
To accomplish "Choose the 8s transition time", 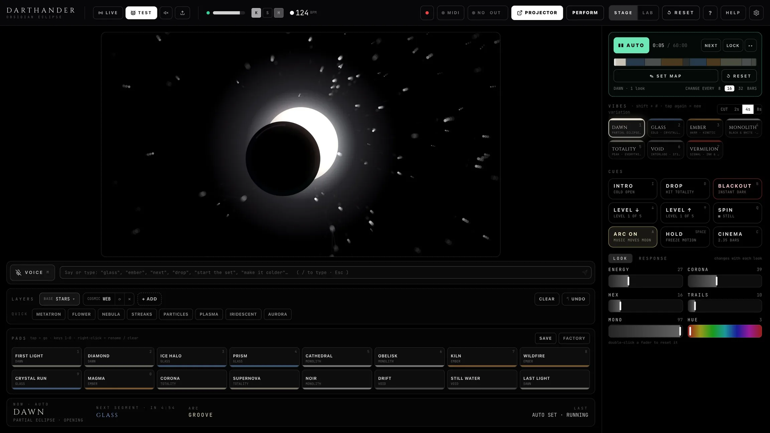I will [759, 109].
